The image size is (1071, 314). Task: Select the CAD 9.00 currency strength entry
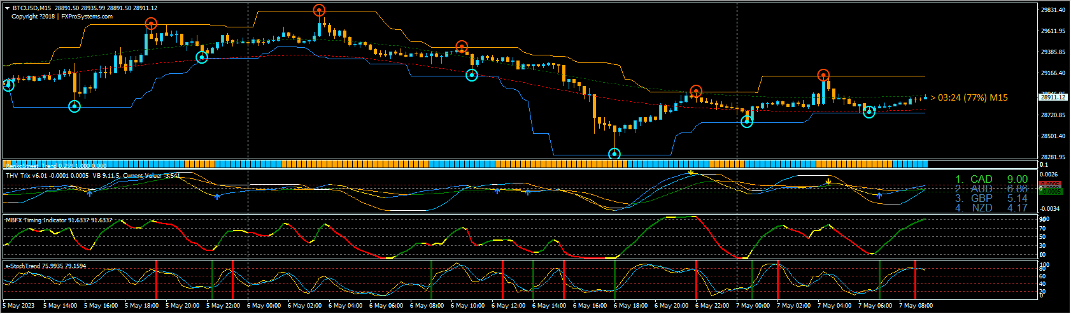991,180
